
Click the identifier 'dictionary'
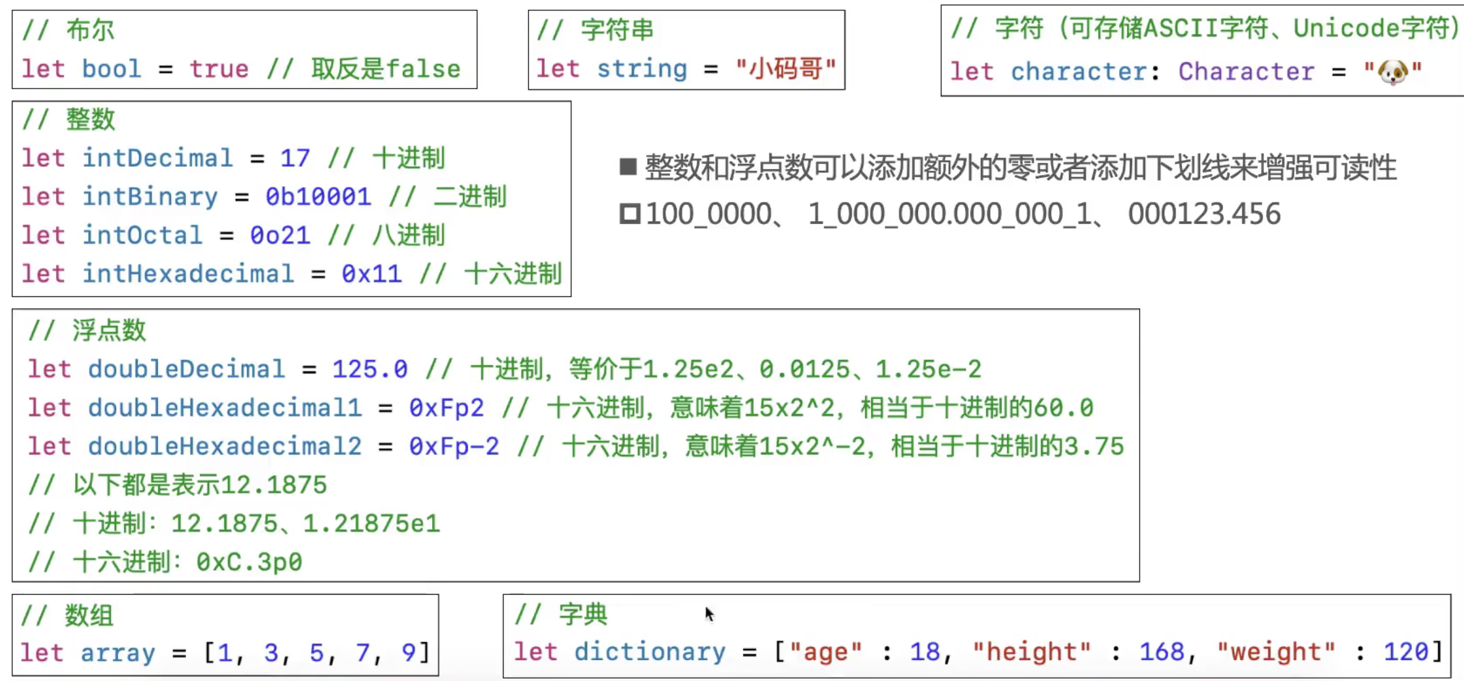pyautogui.click(x=650, y=652)
